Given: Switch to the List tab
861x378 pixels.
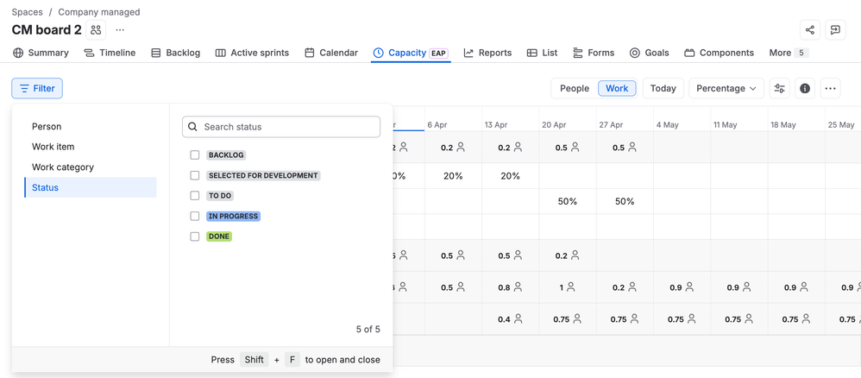Looking at the screenshot, I should coord(542,53).
